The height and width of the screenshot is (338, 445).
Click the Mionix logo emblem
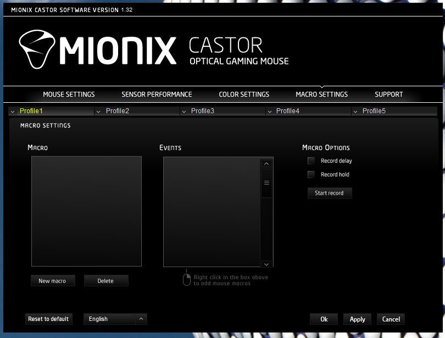37,49
